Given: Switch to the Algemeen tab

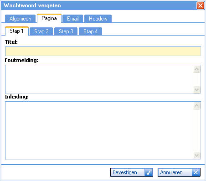Looking at the screenshot, I should (20, 19).
